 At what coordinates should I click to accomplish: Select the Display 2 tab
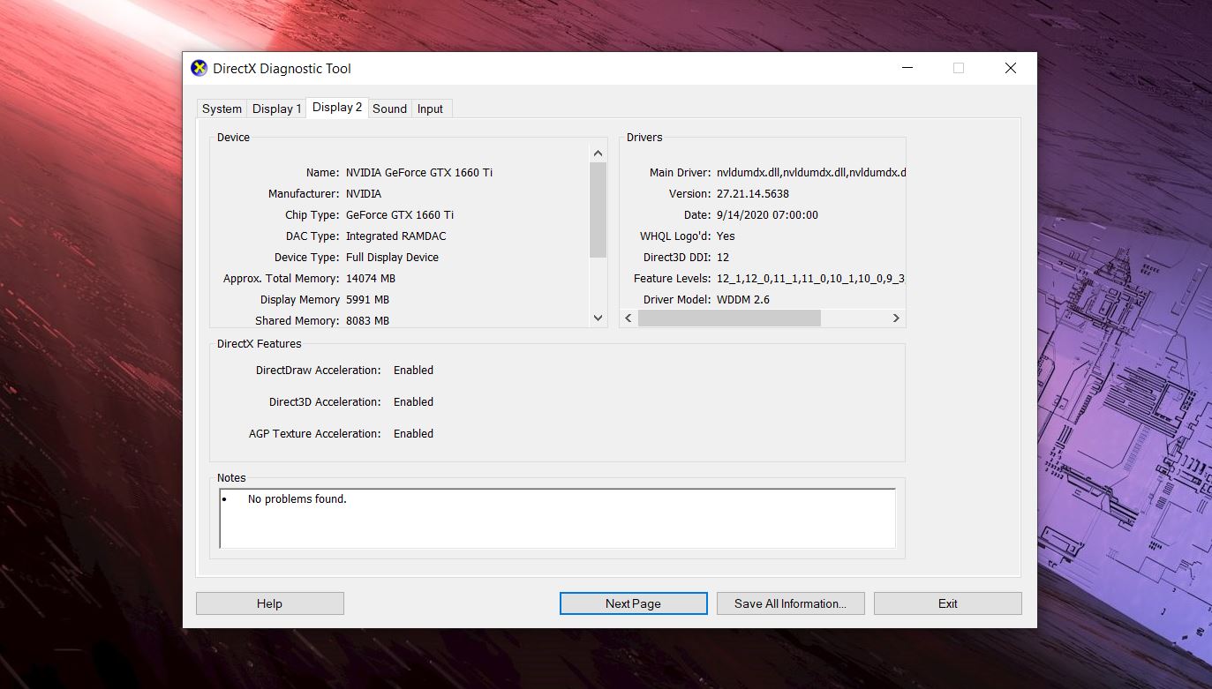coord(336,106)
